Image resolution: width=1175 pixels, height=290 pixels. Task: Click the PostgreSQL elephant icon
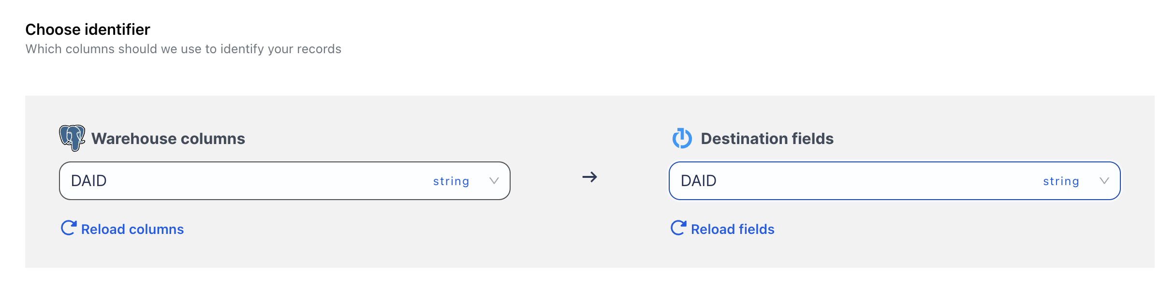click(x=72, y=138)
